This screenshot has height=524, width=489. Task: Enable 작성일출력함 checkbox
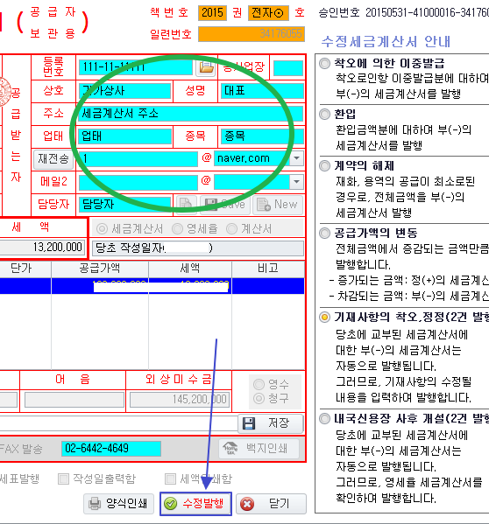point(63,479)
